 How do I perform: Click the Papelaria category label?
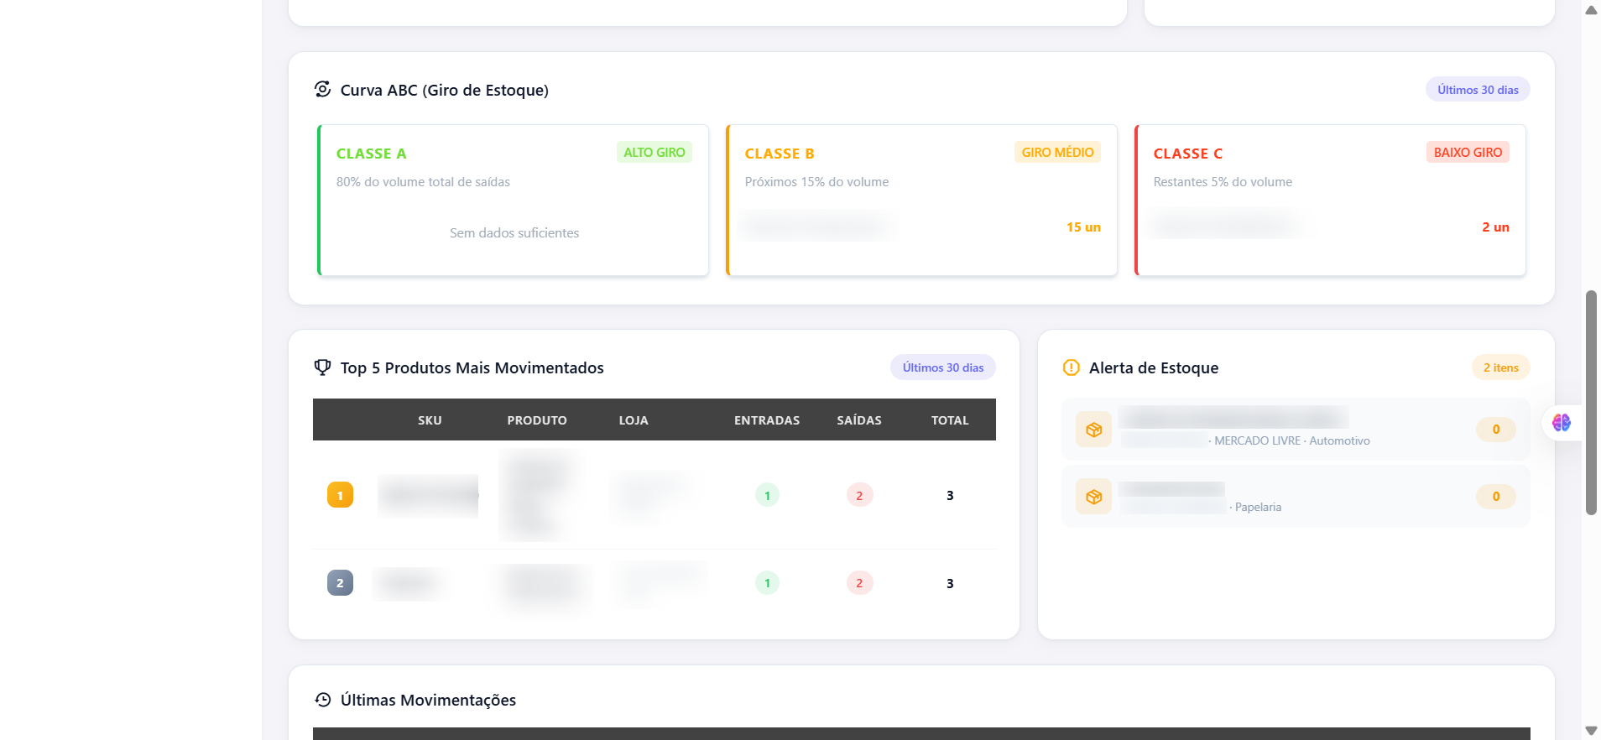(x=1258, y=507)
